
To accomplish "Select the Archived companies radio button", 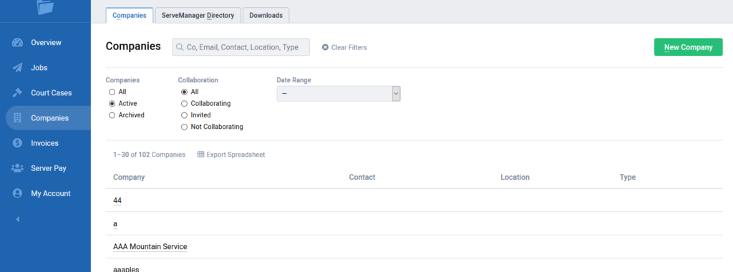I will (x=112, y=115).
